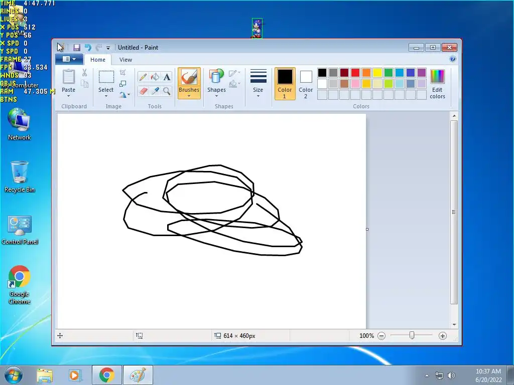The width and height of the screenshot is (514, 385).
Task: Open Customize Quick Access Toolbar dropdown
Action: (x=108, y=48)
